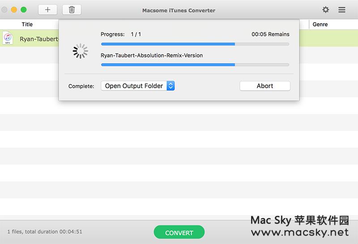
Task: Click the blue arrows of Open Output Folder
Action: 170,86
